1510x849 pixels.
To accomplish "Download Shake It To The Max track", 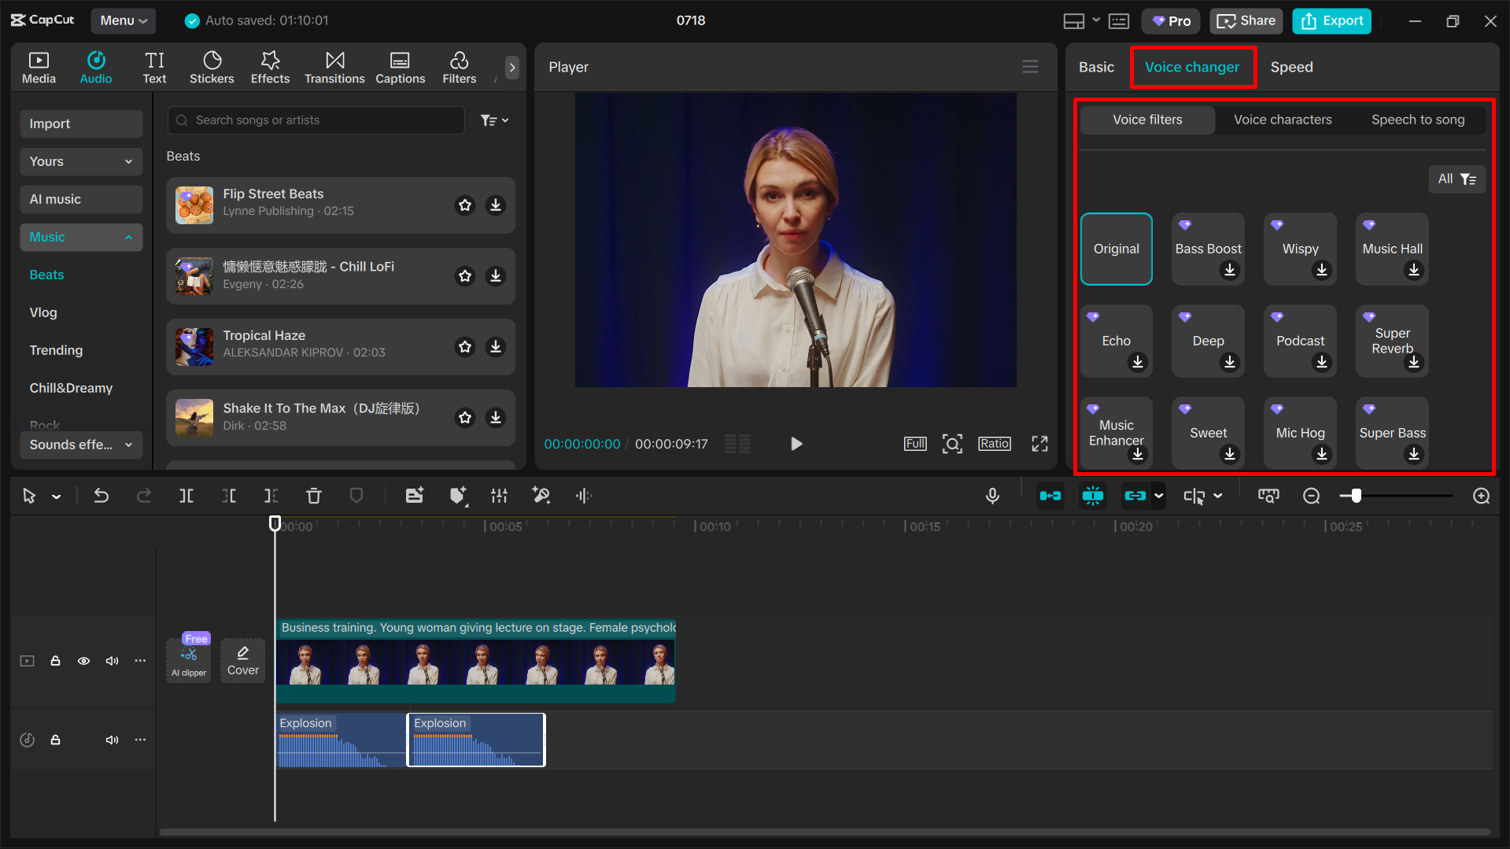I will tap(496, 417).
